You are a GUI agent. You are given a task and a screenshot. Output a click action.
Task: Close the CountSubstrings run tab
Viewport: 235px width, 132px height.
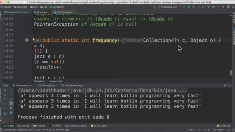pyautogui.click(x=84, y=85)
